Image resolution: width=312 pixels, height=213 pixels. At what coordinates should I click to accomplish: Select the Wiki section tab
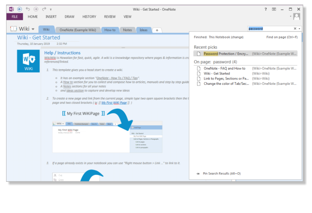(x=46, y=29)
